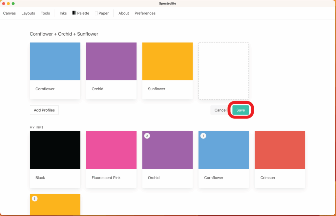This screenshot has height=216, width=336.
Task: Click the Cornflower card in the top palette
Action: [55, 71]
